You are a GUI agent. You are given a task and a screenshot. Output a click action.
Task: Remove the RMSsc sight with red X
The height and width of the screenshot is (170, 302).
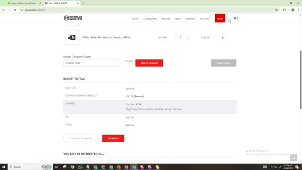point(222,38)
